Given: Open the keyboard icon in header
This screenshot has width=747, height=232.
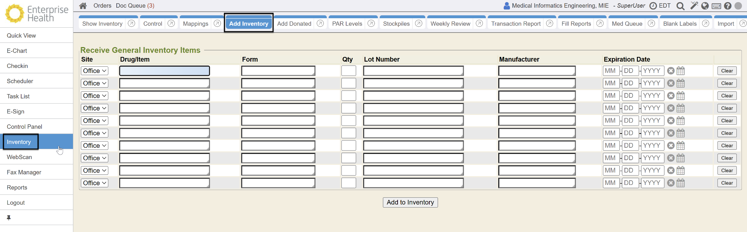Looking at the screenshot, I should click(x=716, y=6).
